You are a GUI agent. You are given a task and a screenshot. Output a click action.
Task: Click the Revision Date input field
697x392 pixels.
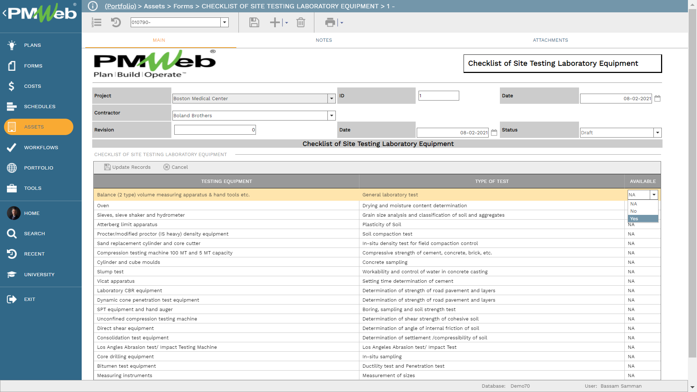point(453,132)
